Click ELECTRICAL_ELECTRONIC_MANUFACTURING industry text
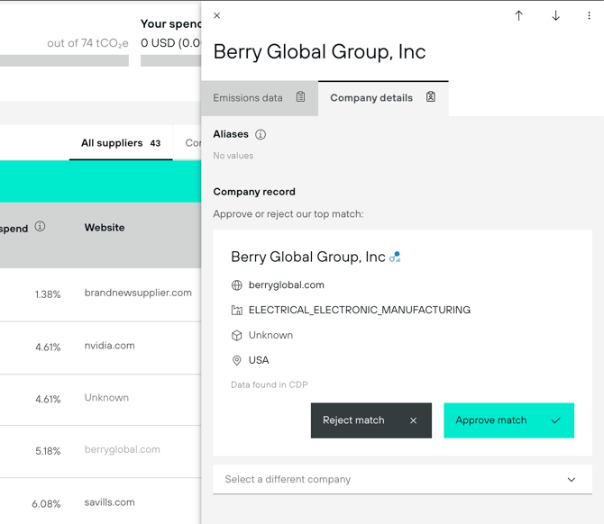The height and width of the screenshot is (524, 604). [x=360, y=310]
